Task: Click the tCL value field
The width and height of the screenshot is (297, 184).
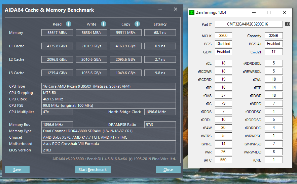Action: pos(223,63)
